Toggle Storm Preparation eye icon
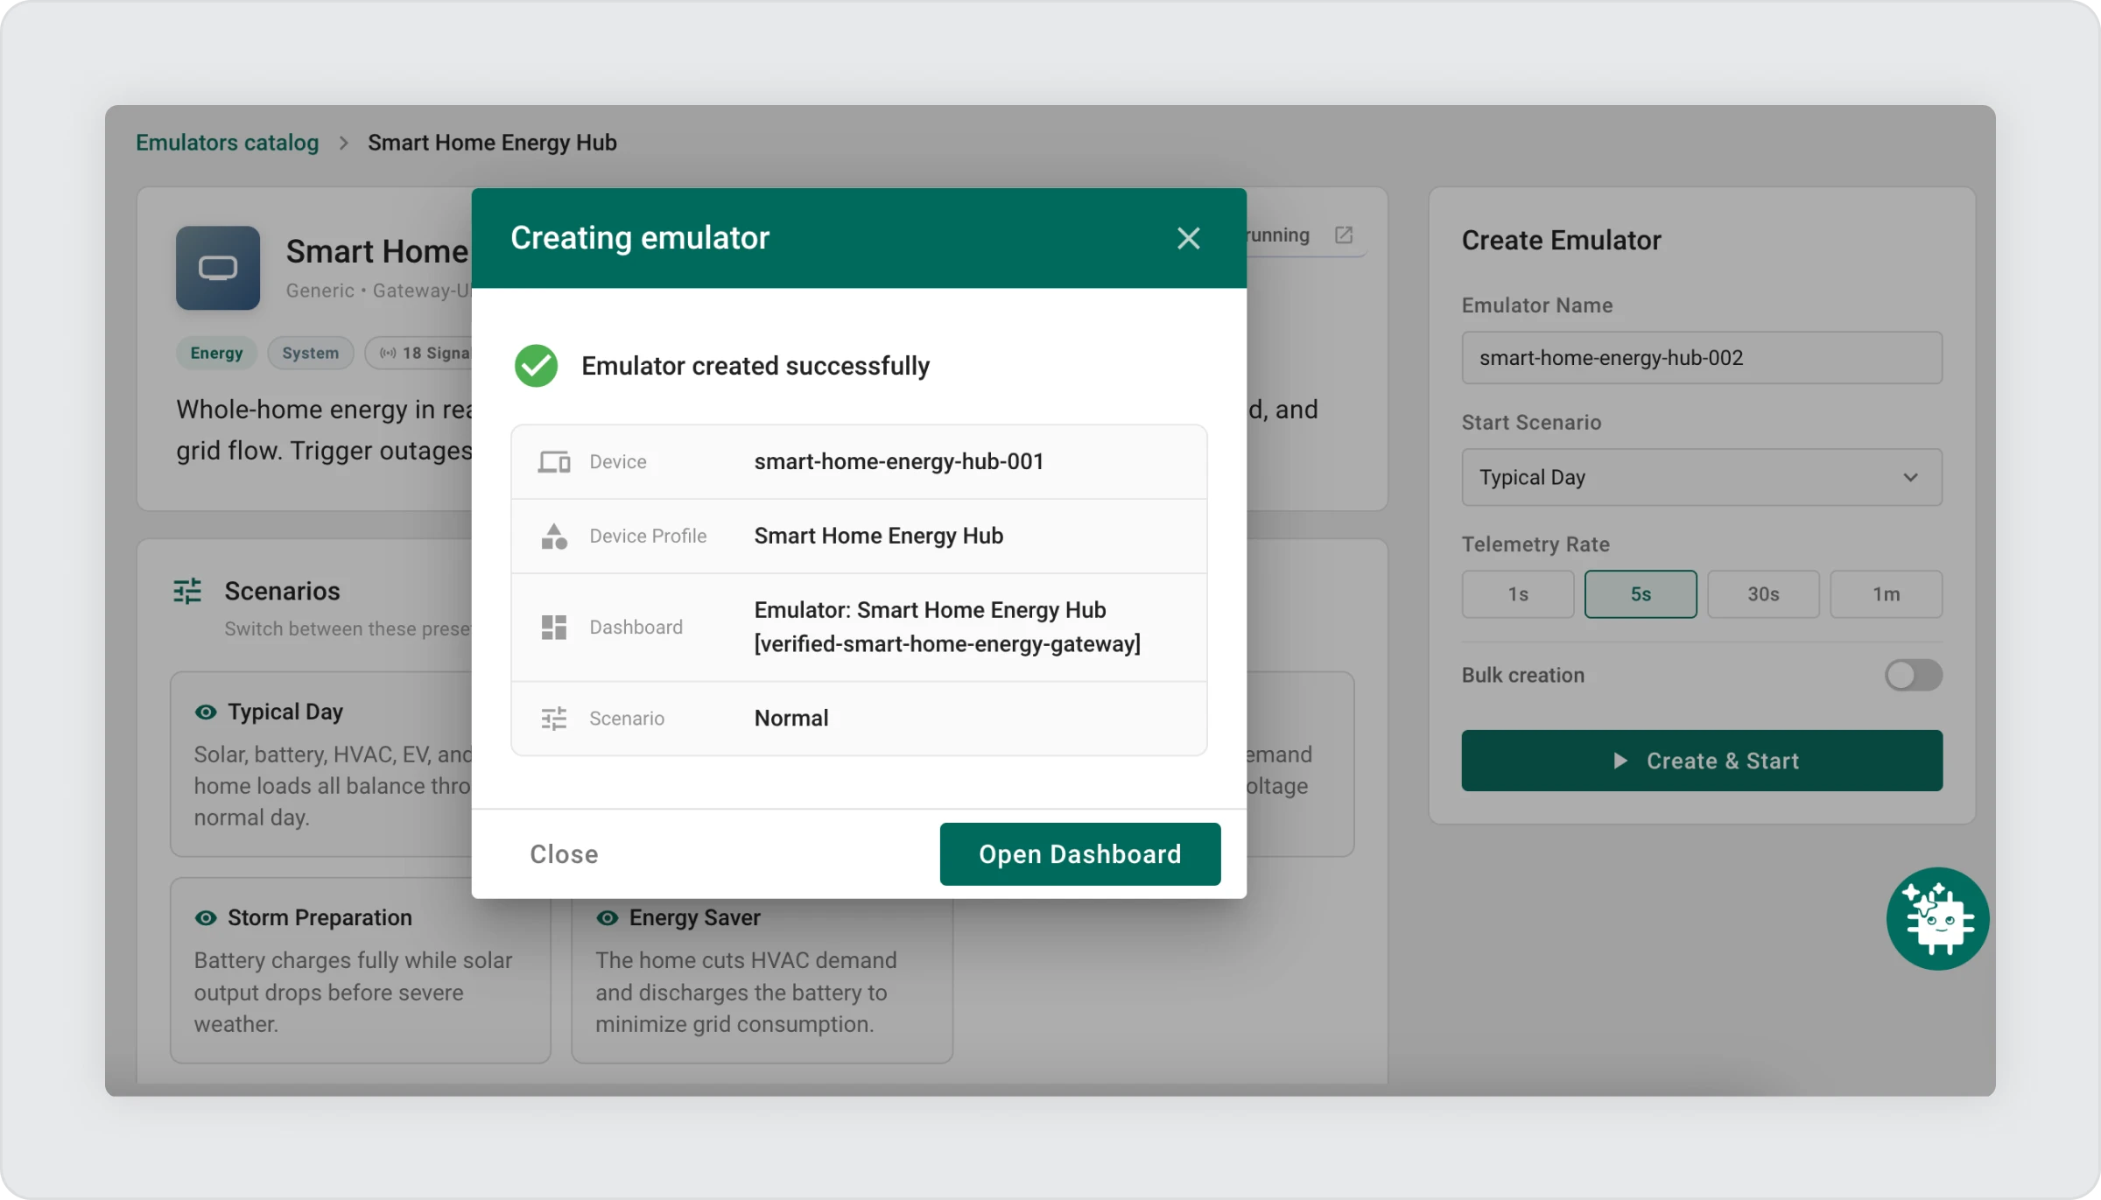The width and height of the screenshot is (2101, 1200). tap(206, 918)
